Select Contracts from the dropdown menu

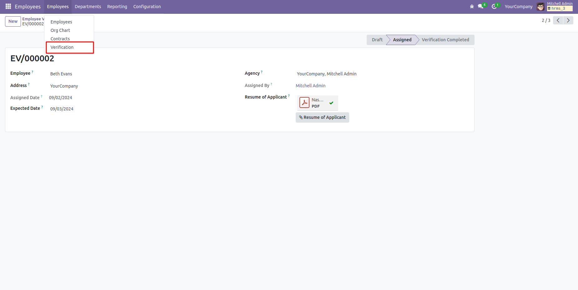tap(60, 39)
